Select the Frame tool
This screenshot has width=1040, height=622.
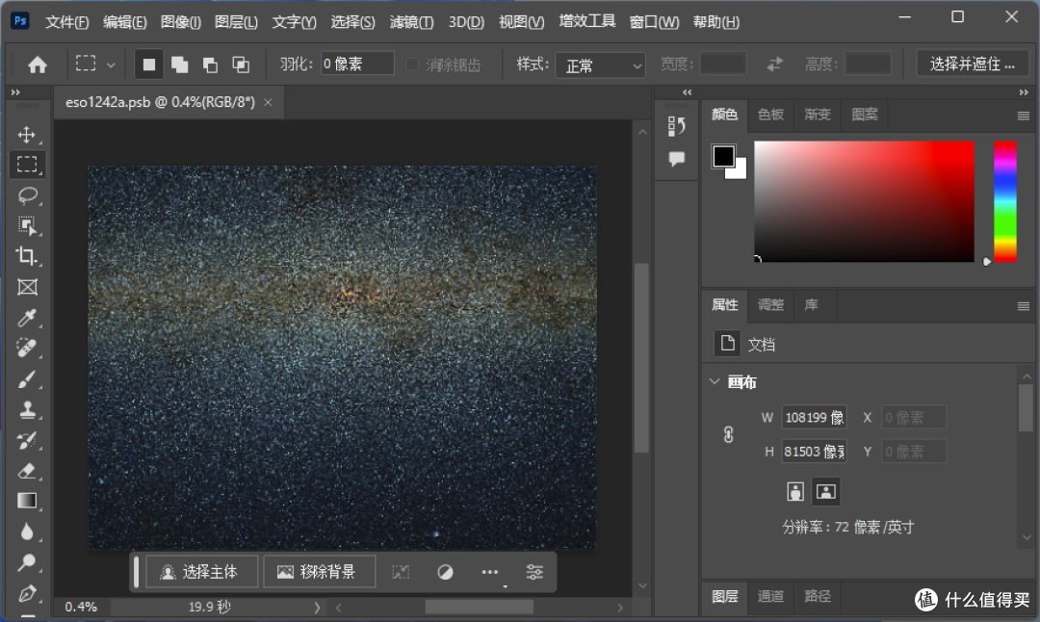tap(27, 287)
